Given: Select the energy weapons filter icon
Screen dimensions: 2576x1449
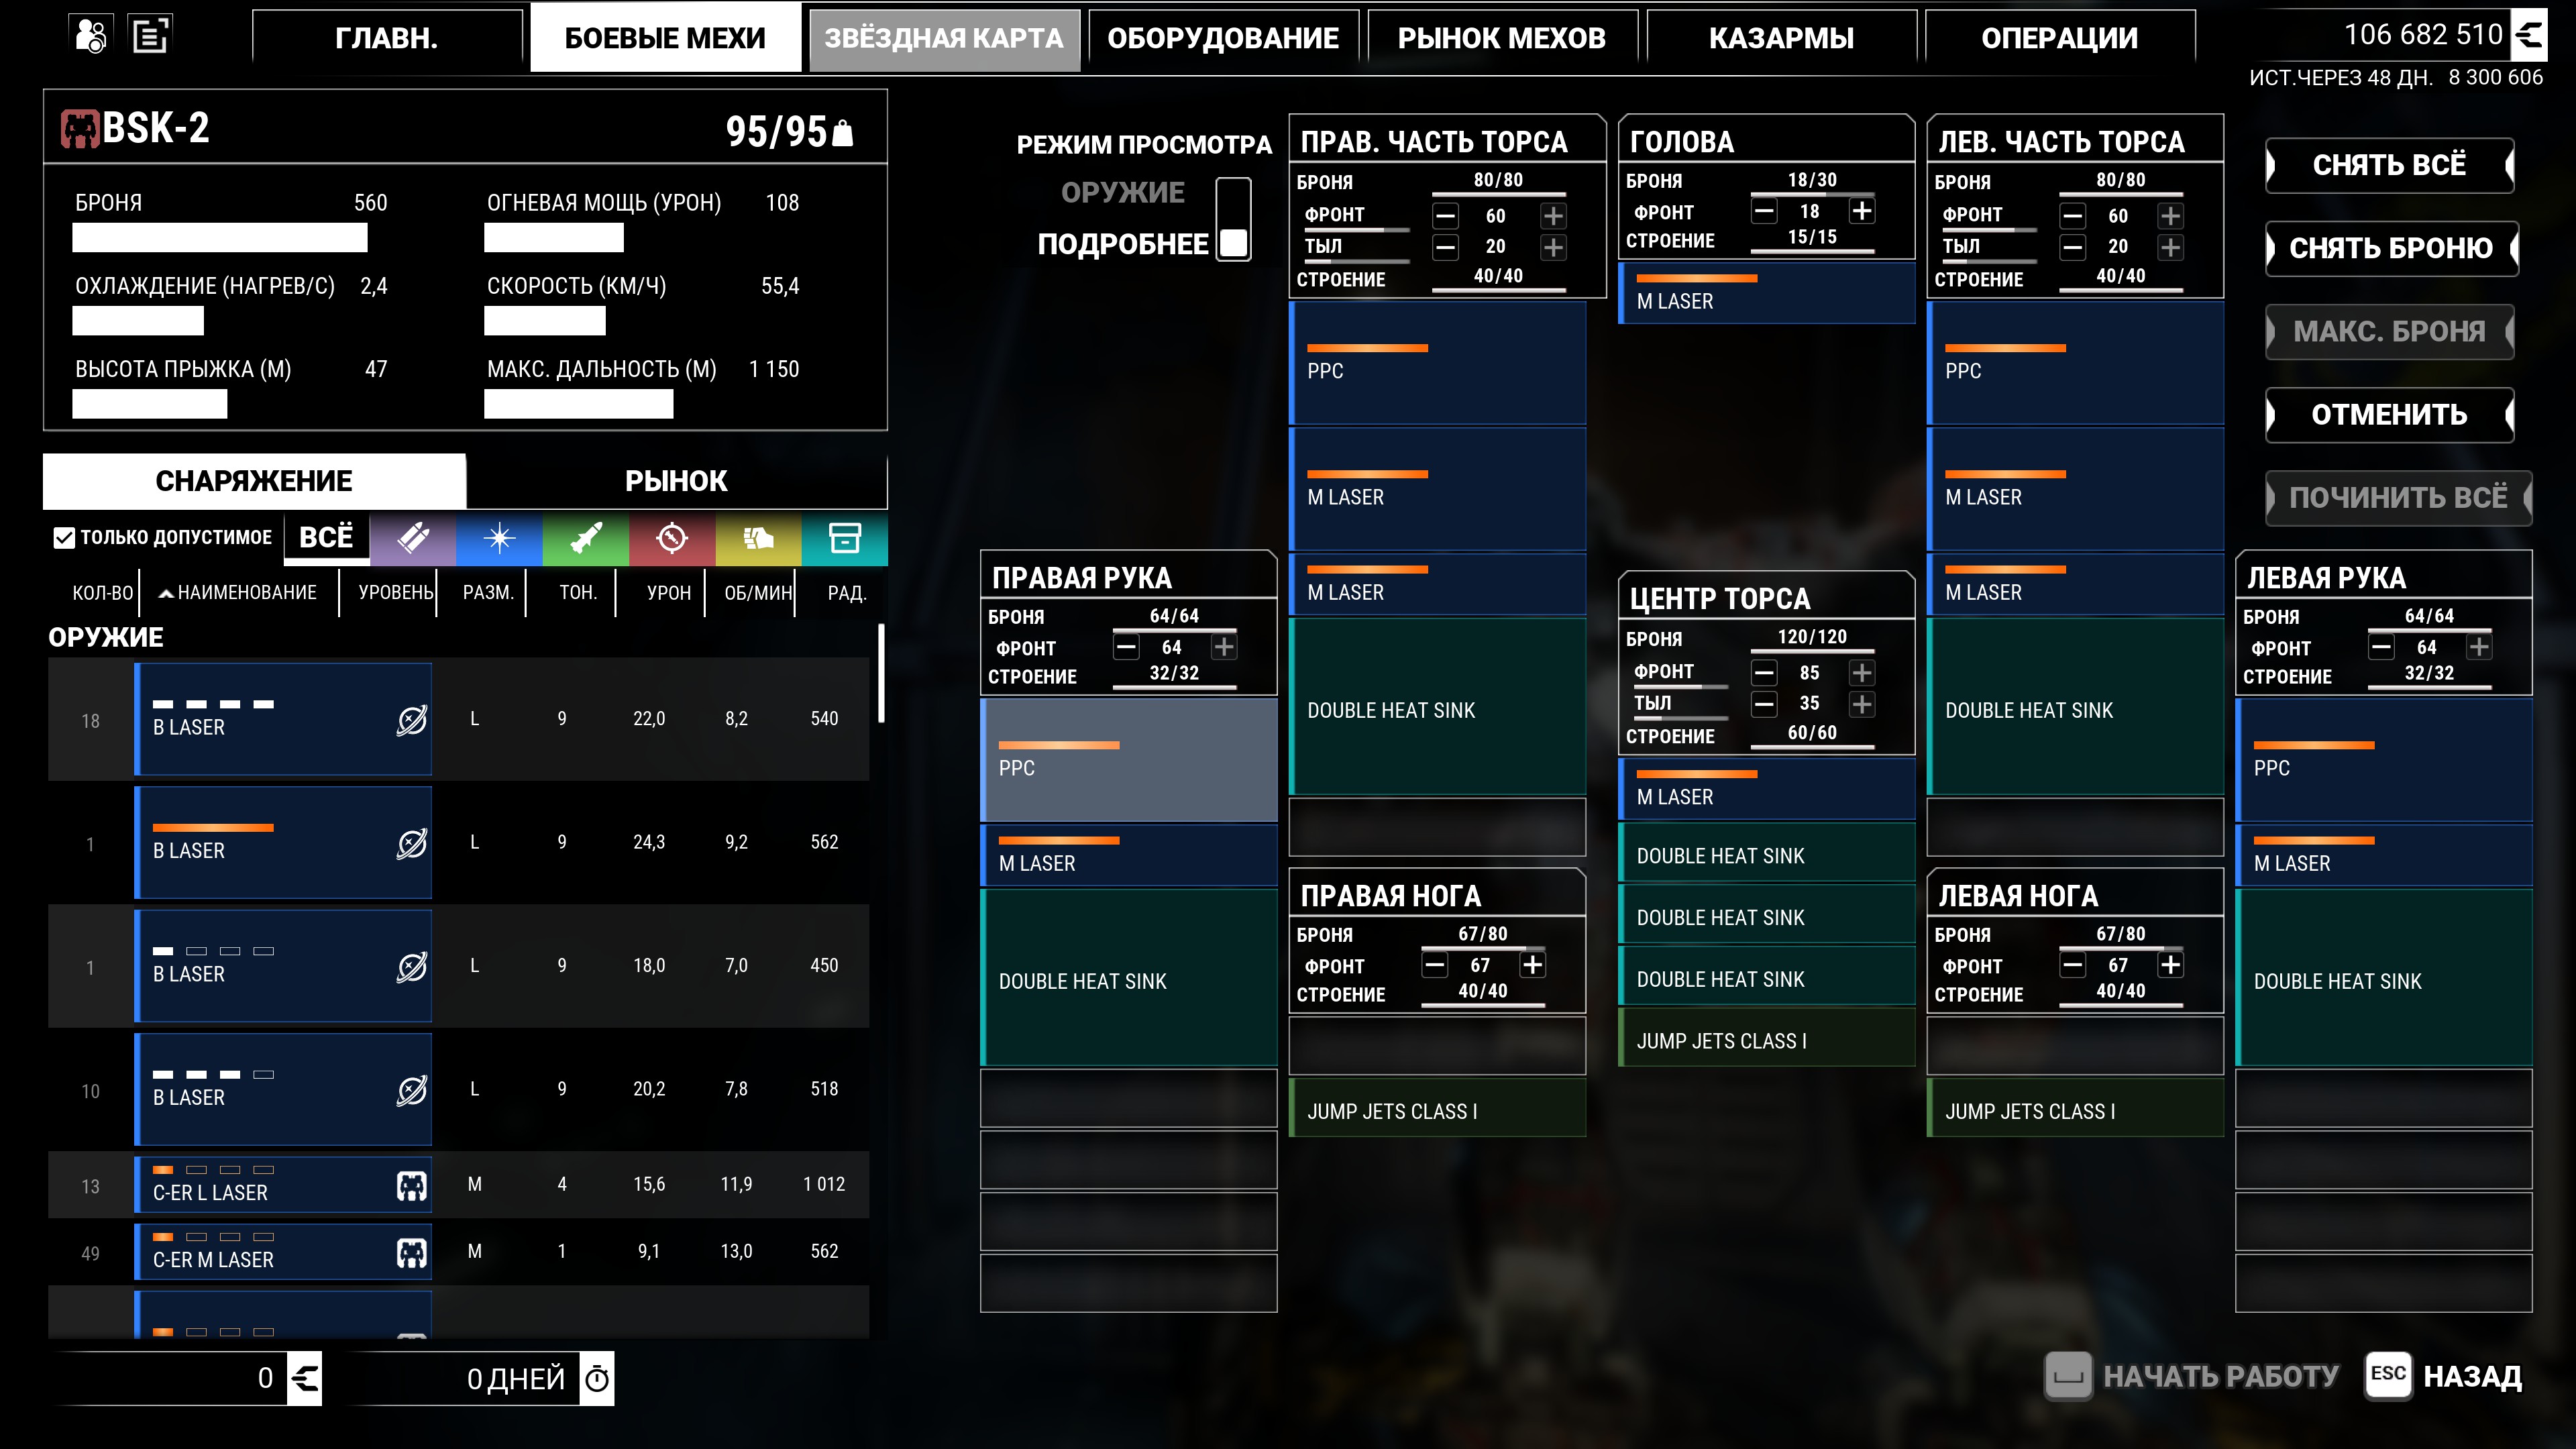Looking at the screenshot, I should (x=499, y=538).
